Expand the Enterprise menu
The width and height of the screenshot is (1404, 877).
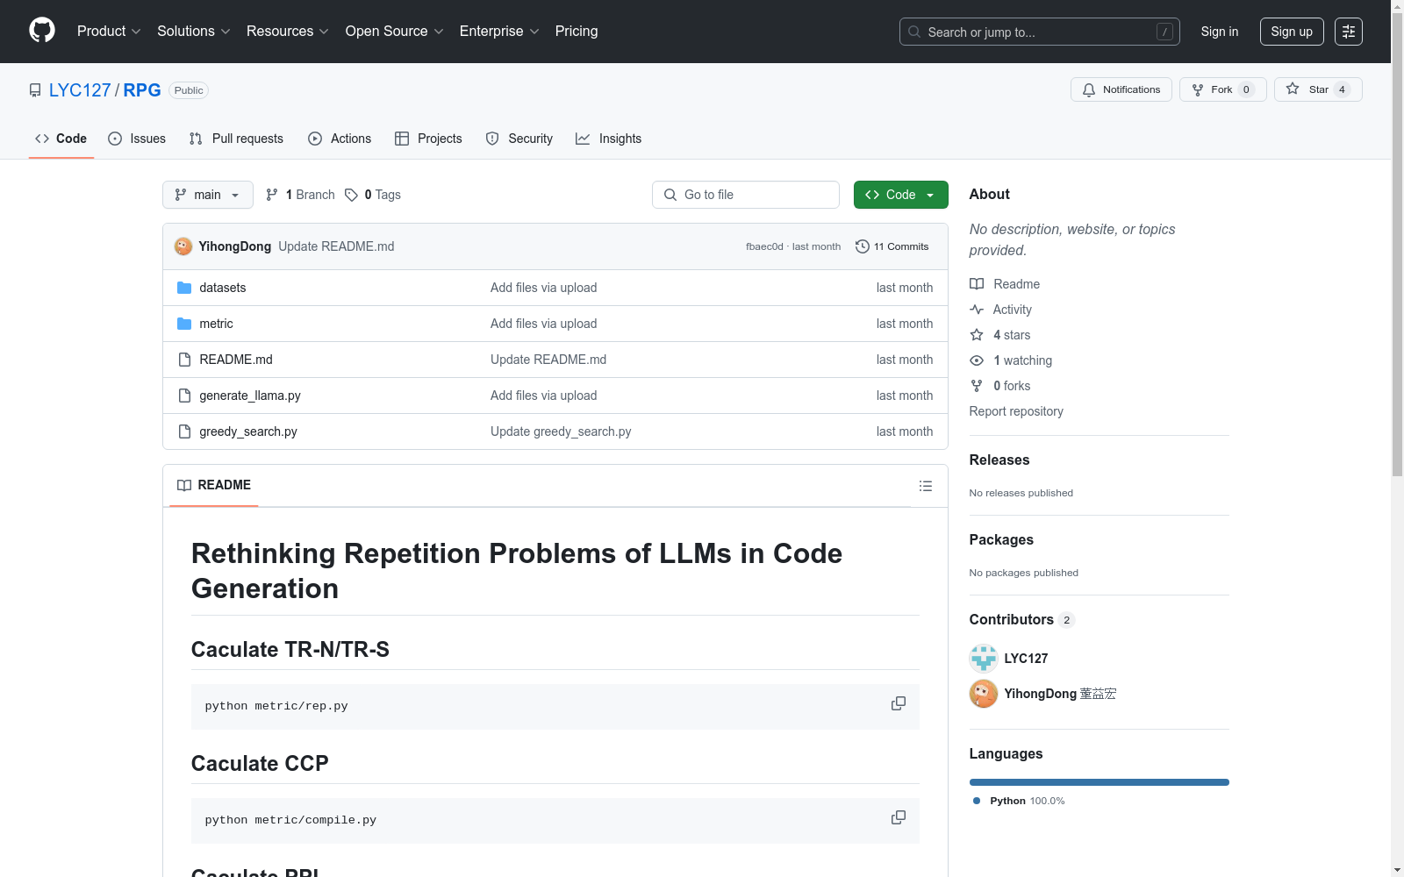(x=499, y=32)
